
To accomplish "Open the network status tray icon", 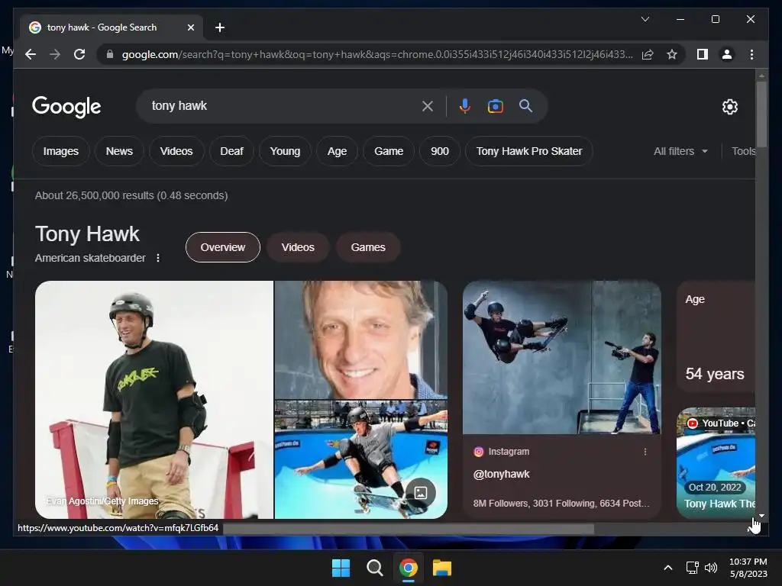I will (692, 568).
